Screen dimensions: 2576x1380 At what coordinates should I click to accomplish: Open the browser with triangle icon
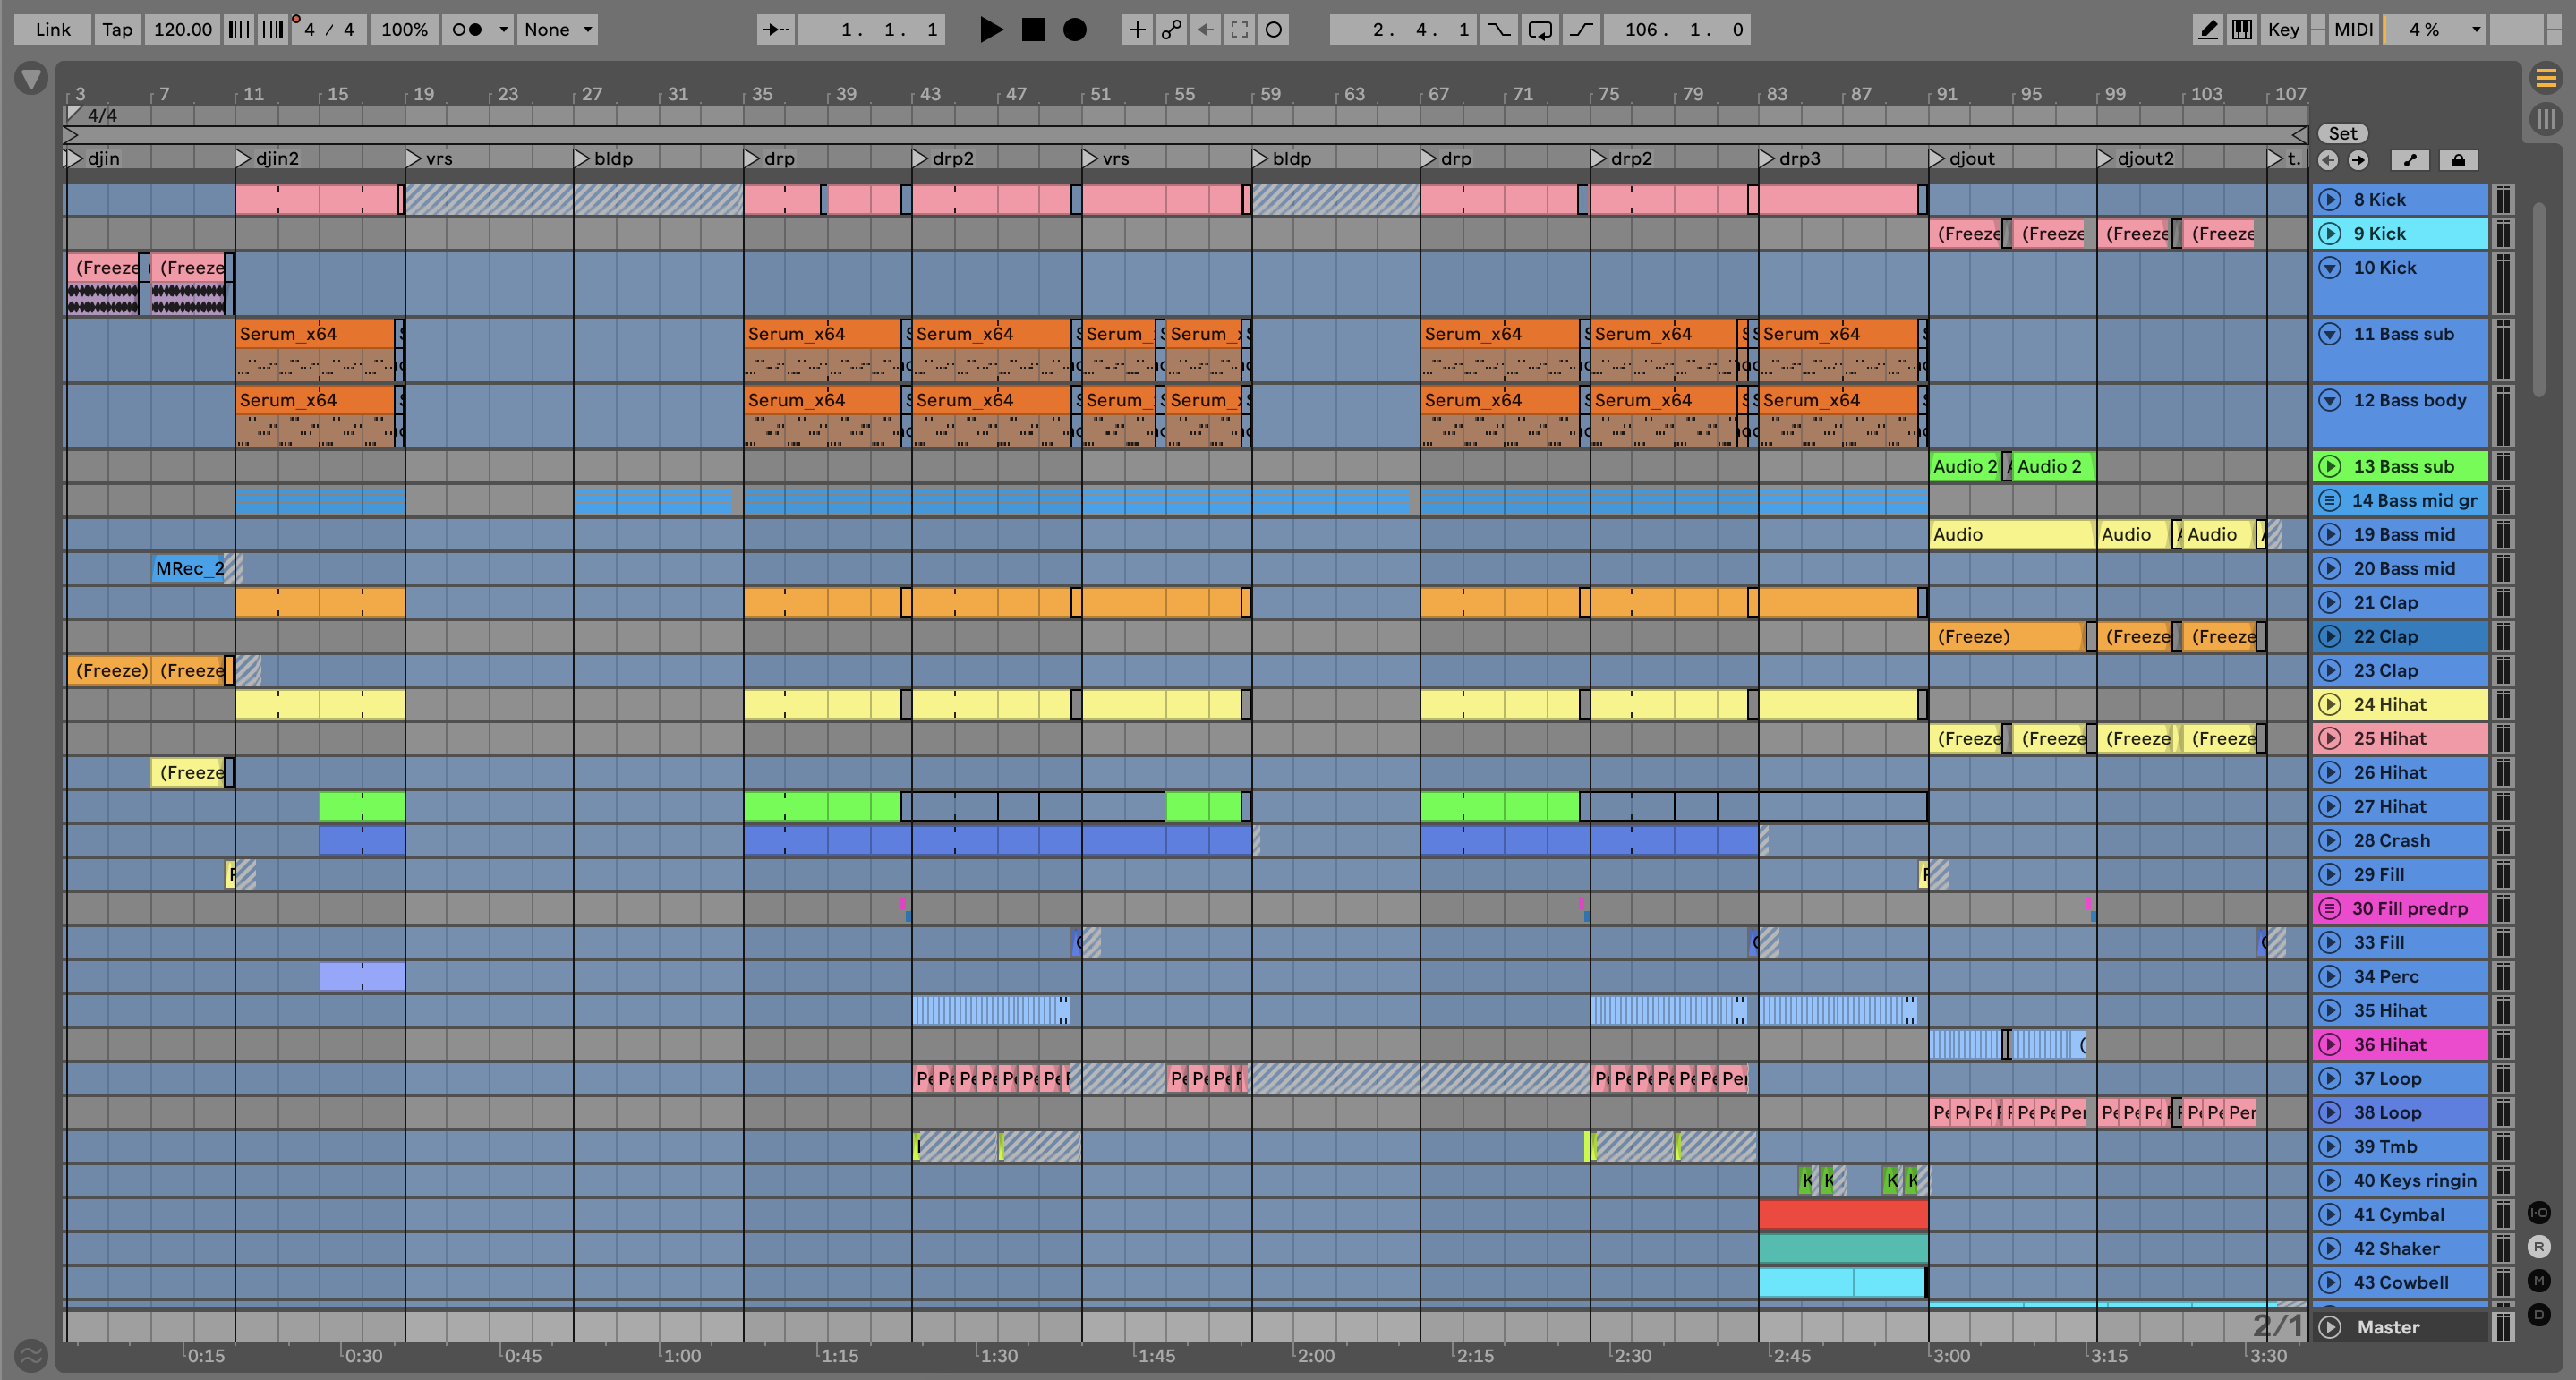31,78
